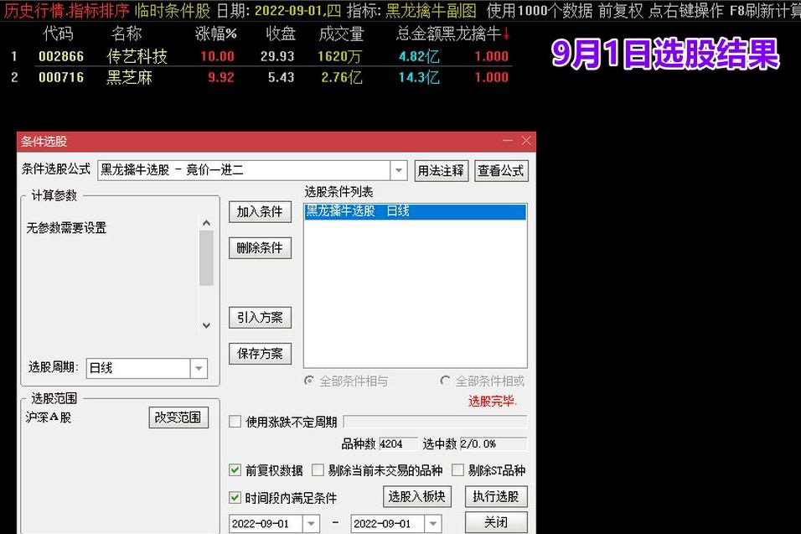The width and height of the screenshot is (801, 534).
Task: Click the 14.3亿 total amount cell
Action: click(419, 78)
